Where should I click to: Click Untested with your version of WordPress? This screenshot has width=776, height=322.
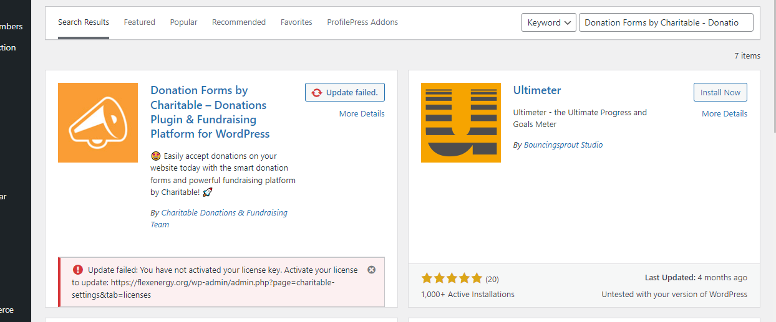[674, 295]
